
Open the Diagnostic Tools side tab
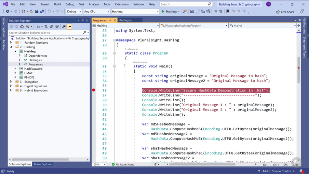click(x=304, y=47)
